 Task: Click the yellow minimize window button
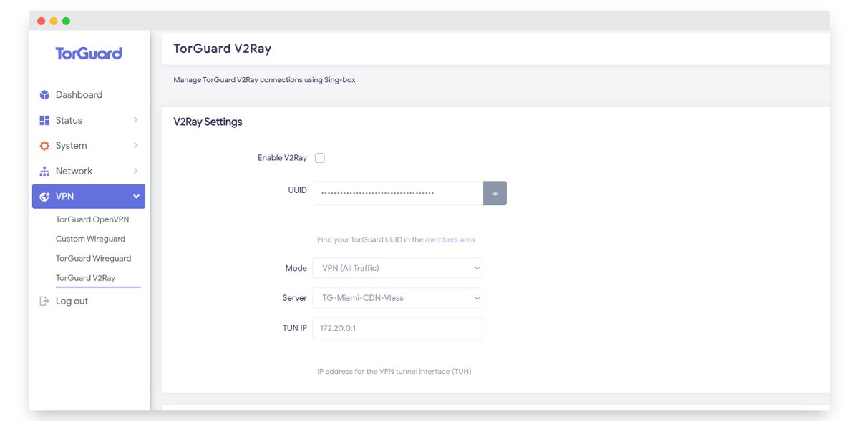click(x=54, y=21)
